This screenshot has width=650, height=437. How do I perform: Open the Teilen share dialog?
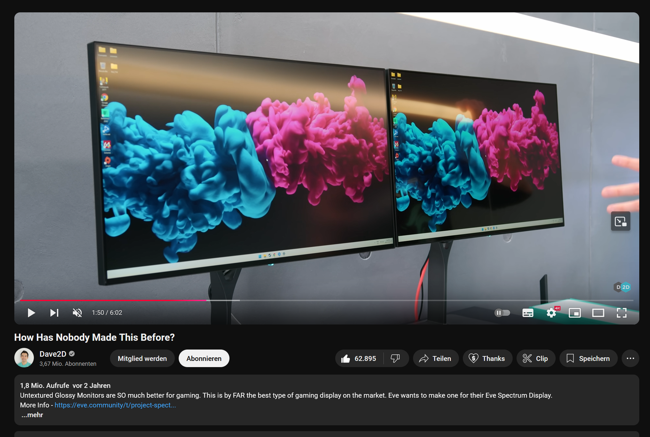tap(436, 358)
